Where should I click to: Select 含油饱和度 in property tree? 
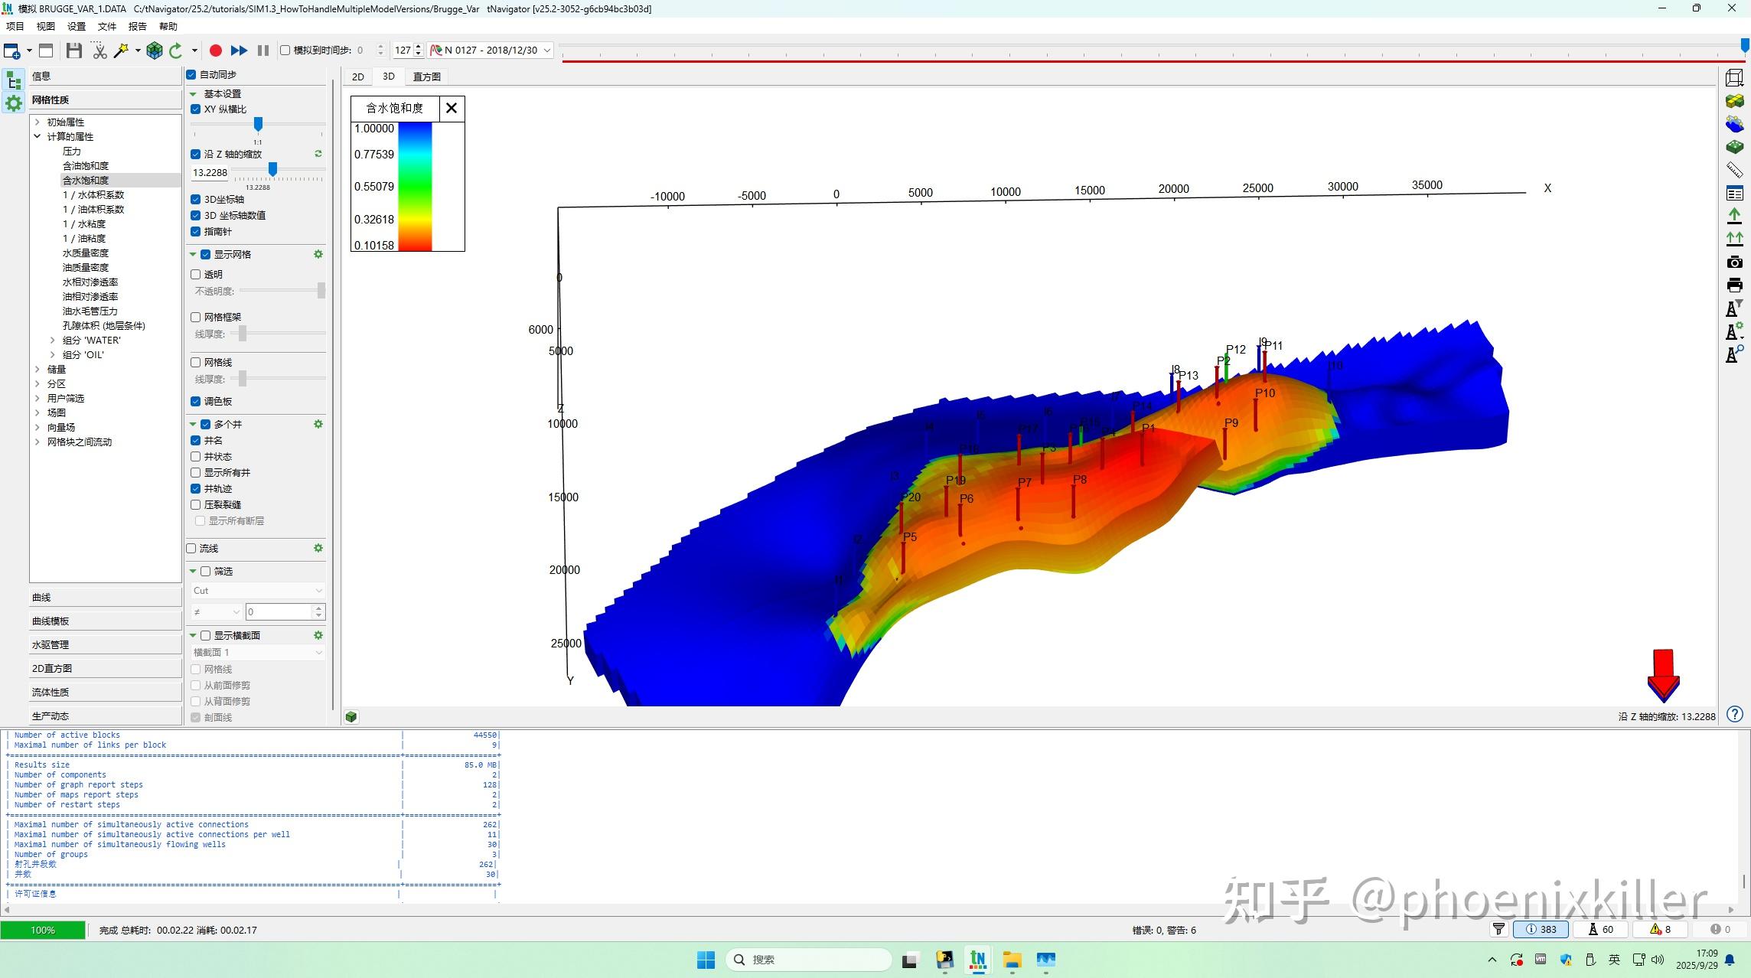[x=86, y=165]
